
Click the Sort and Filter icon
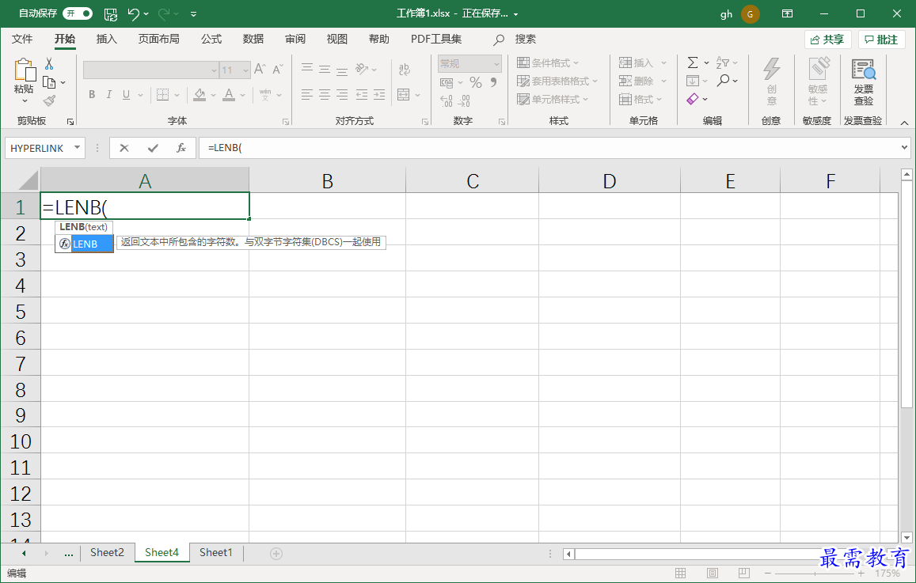[x=723, y=62]
